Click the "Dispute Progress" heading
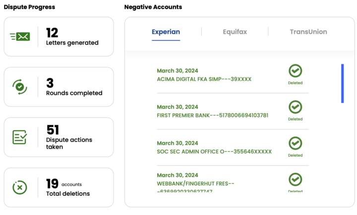The height and width of the screenshot is (215, 357). click(29, 7)
